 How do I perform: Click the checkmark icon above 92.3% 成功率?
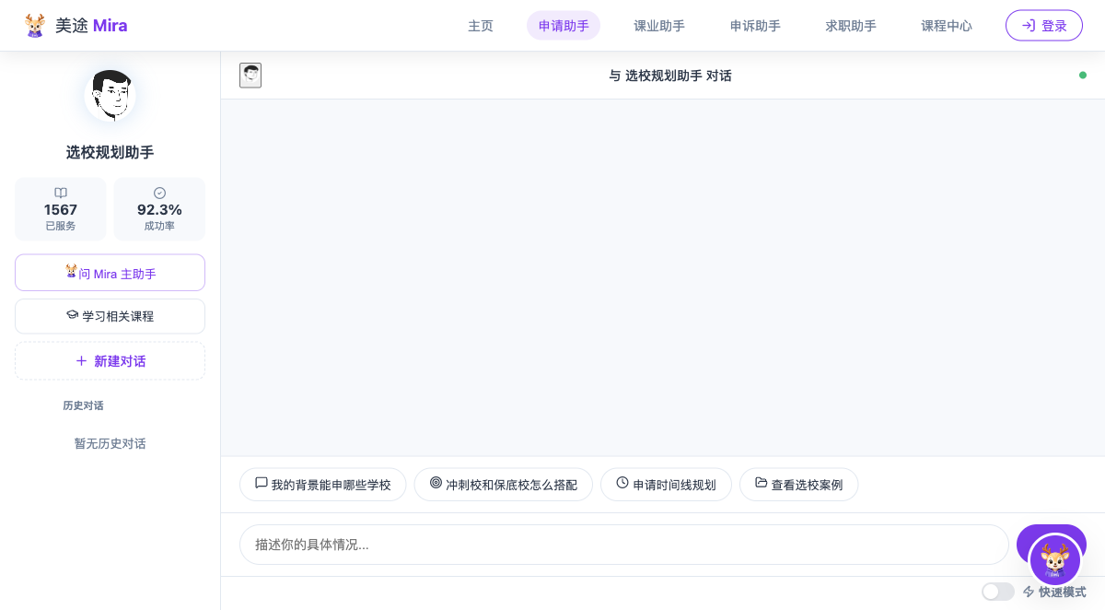click(x=159, y=193)
